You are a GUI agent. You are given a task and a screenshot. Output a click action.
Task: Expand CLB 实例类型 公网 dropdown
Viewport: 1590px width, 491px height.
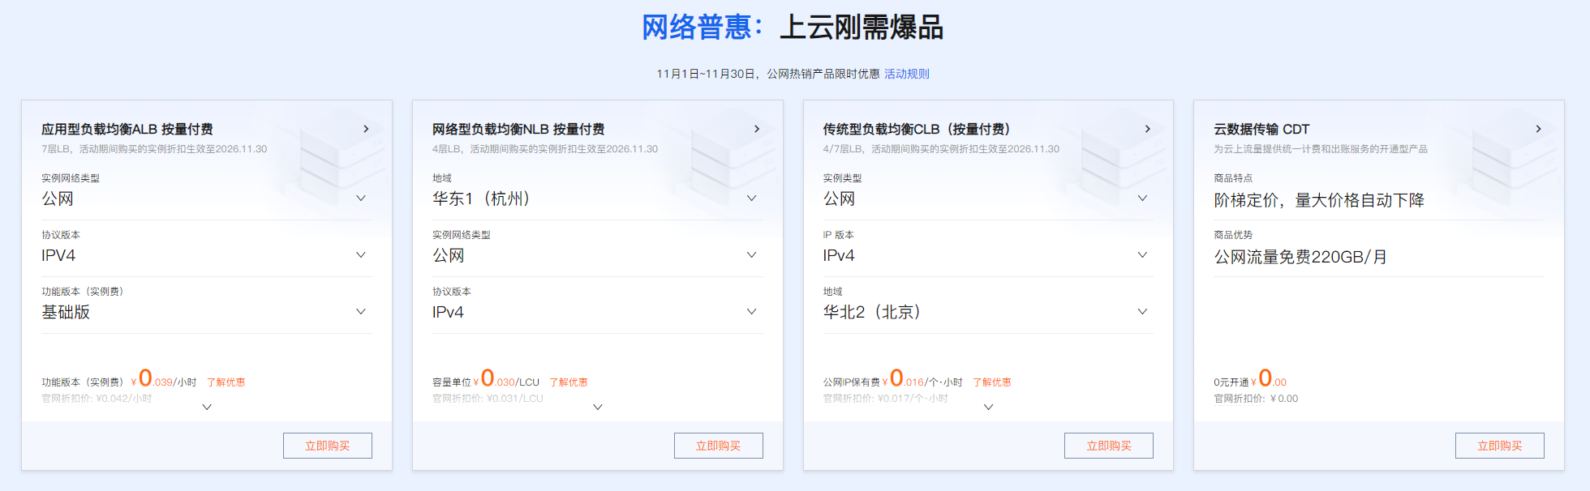pyautogui.click(x=988, y=199)
